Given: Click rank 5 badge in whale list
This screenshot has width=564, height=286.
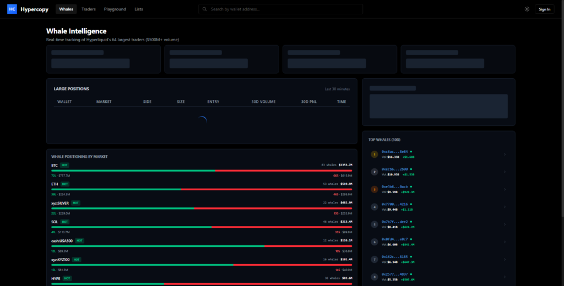Looking at the screenshot, I should pyautogui.click(x=375, y=224).
